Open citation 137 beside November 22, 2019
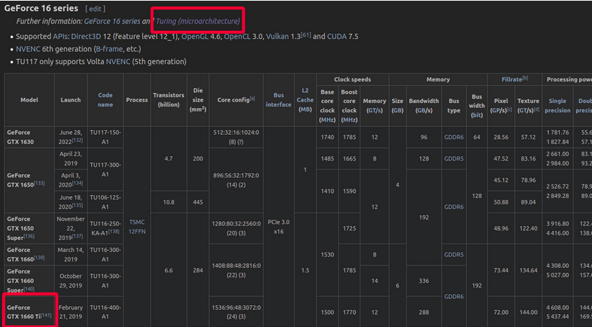592x327 pixels. point(77,236)
